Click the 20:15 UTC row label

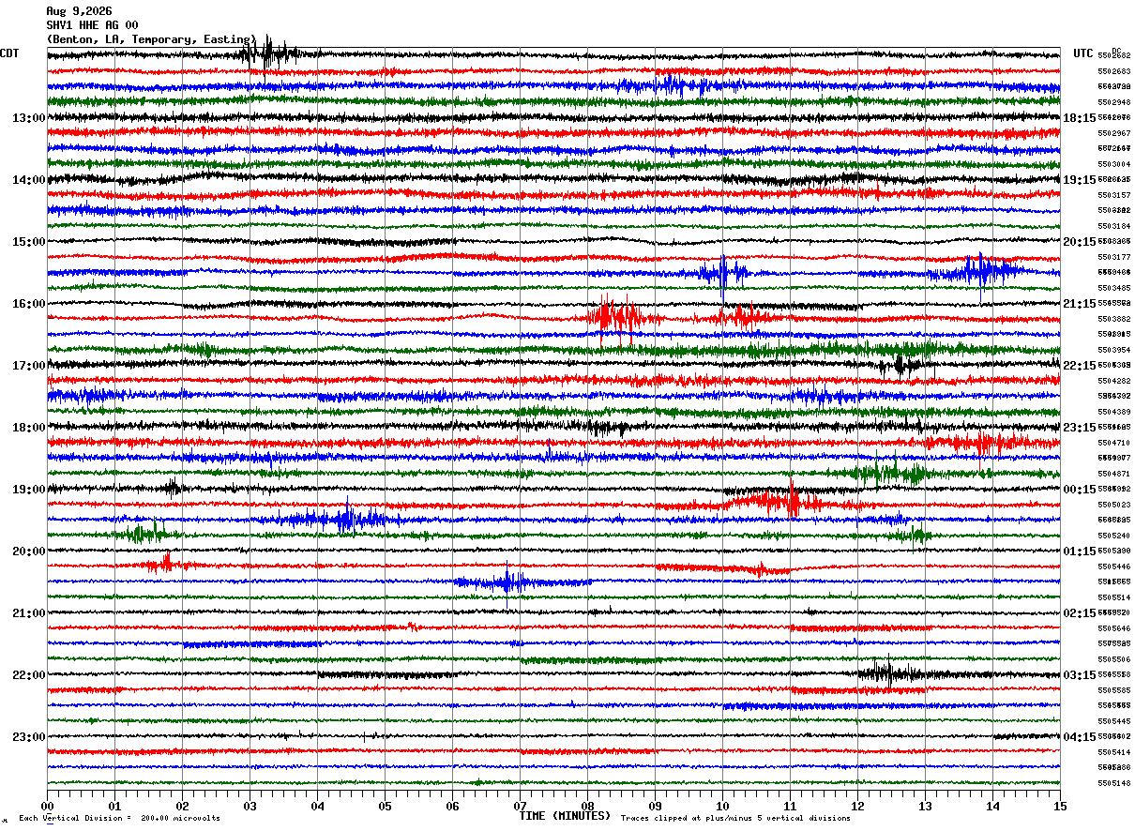click(x=1080, y=241)
